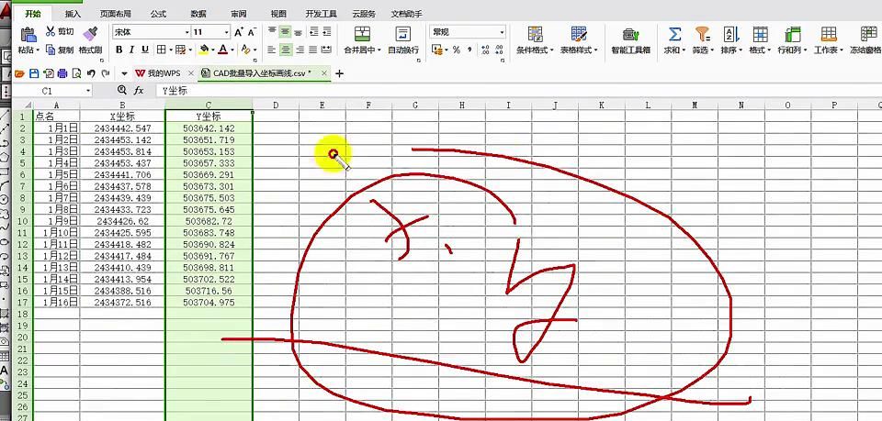Click the increase decimal places icon

click(485, 50)
